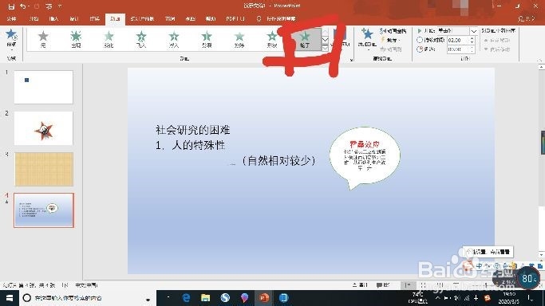
Task: Open the Trigger (触发) dropdown
Action: coord(391,40)
